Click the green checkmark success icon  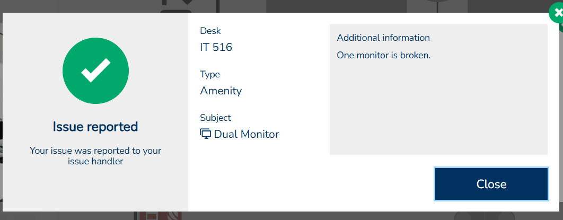[x=95, y=71]
